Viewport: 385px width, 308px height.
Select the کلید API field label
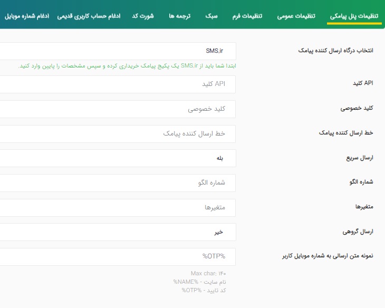click(363, 83)
